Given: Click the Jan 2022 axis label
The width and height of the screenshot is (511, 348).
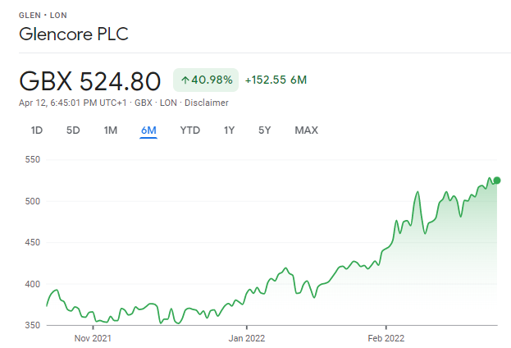Looking at the screenshot, I should pos(247,338).
